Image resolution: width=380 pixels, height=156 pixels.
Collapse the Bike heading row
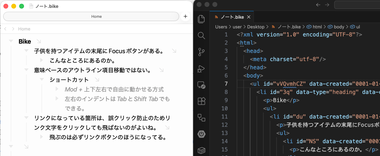tap(11, 41)
